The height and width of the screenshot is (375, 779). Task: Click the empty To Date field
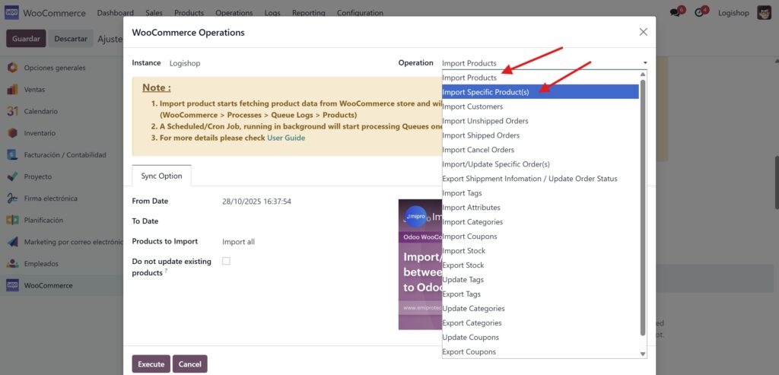303,221
